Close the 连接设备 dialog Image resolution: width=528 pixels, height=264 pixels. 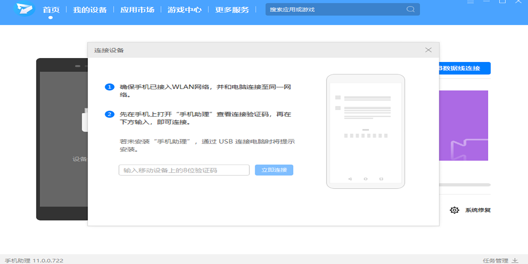coord(428,50)
